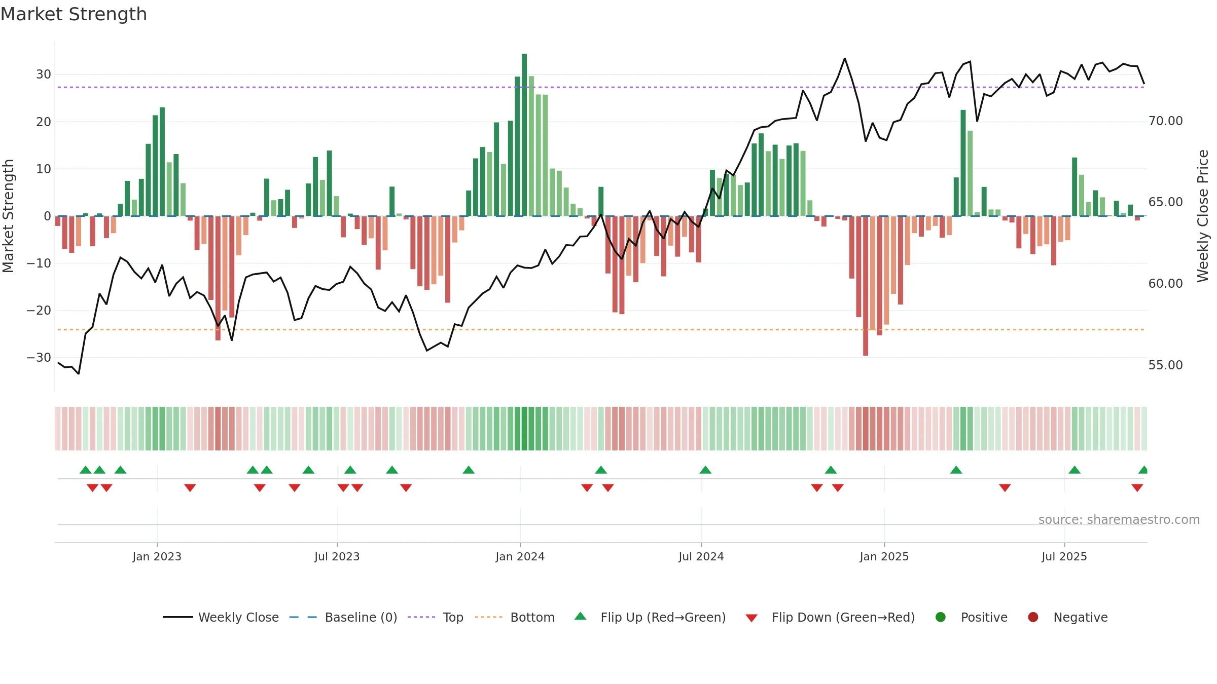This screenshot has height=684, width=1217.
Task: Click the Baseline (0) legend entry
Action: click(343, 617)
